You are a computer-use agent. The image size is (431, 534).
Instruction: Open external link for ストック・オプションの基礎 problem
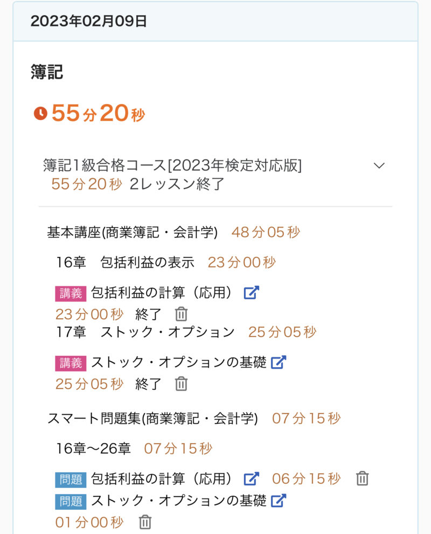pos(278,501)
